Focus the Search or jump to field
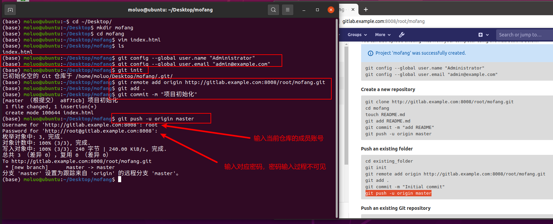The width and height of the screenshot is (553, 224). coord(524,35)
